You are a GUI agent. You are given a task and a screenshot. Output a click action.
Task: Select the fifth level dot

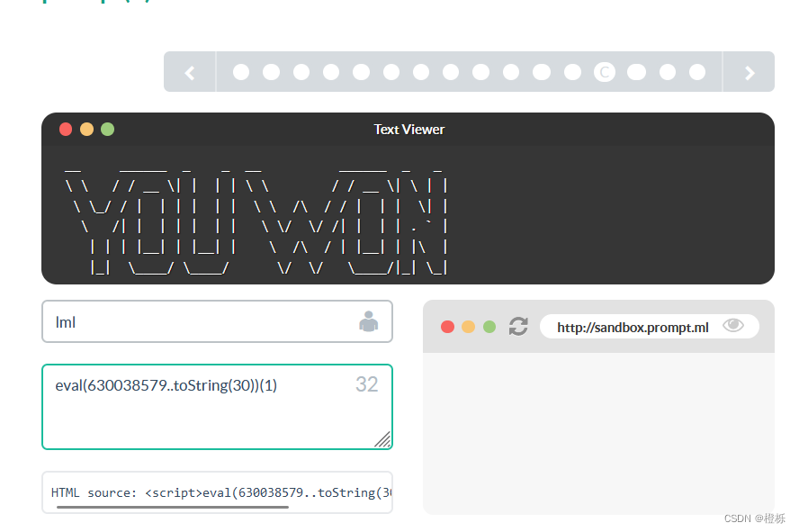click(362, 72)
